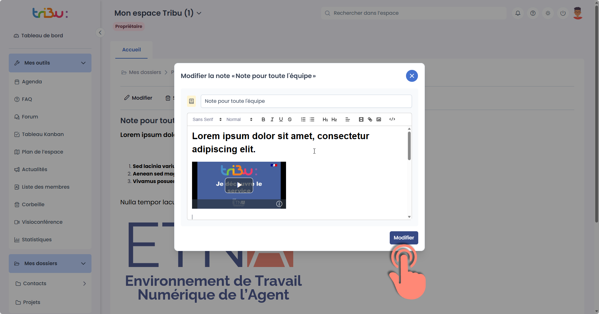Open the help icon in header
This screenshot has width=599, height=314.
[x=533, y=13]
